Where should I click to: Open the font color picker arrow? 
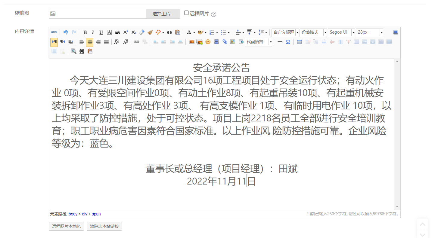pos(194,32)
